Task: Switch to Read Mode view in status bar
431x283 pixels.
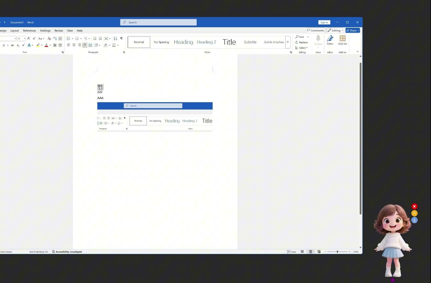Action: coord(302,252)
